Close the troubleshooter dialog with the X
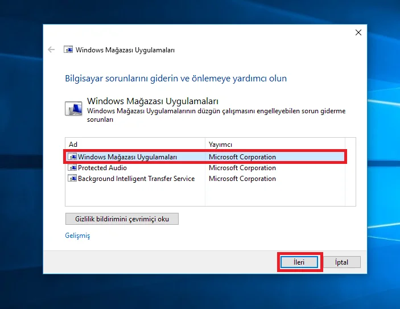 (358, 32)
